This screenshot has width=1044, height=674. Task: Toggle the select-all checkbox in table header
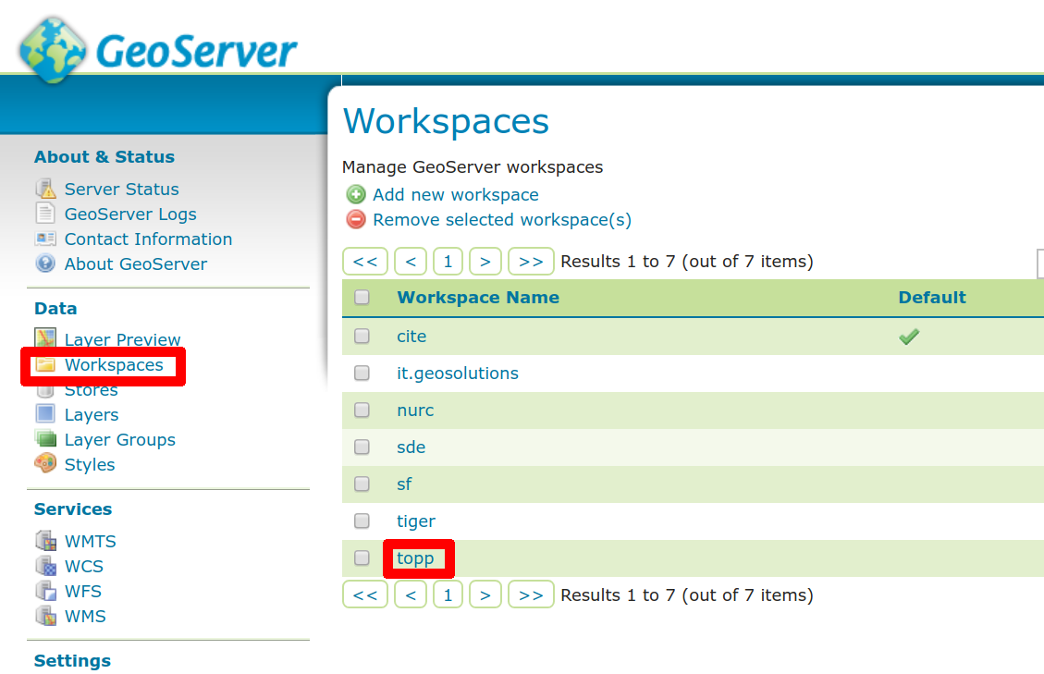(x=362, y=297)
